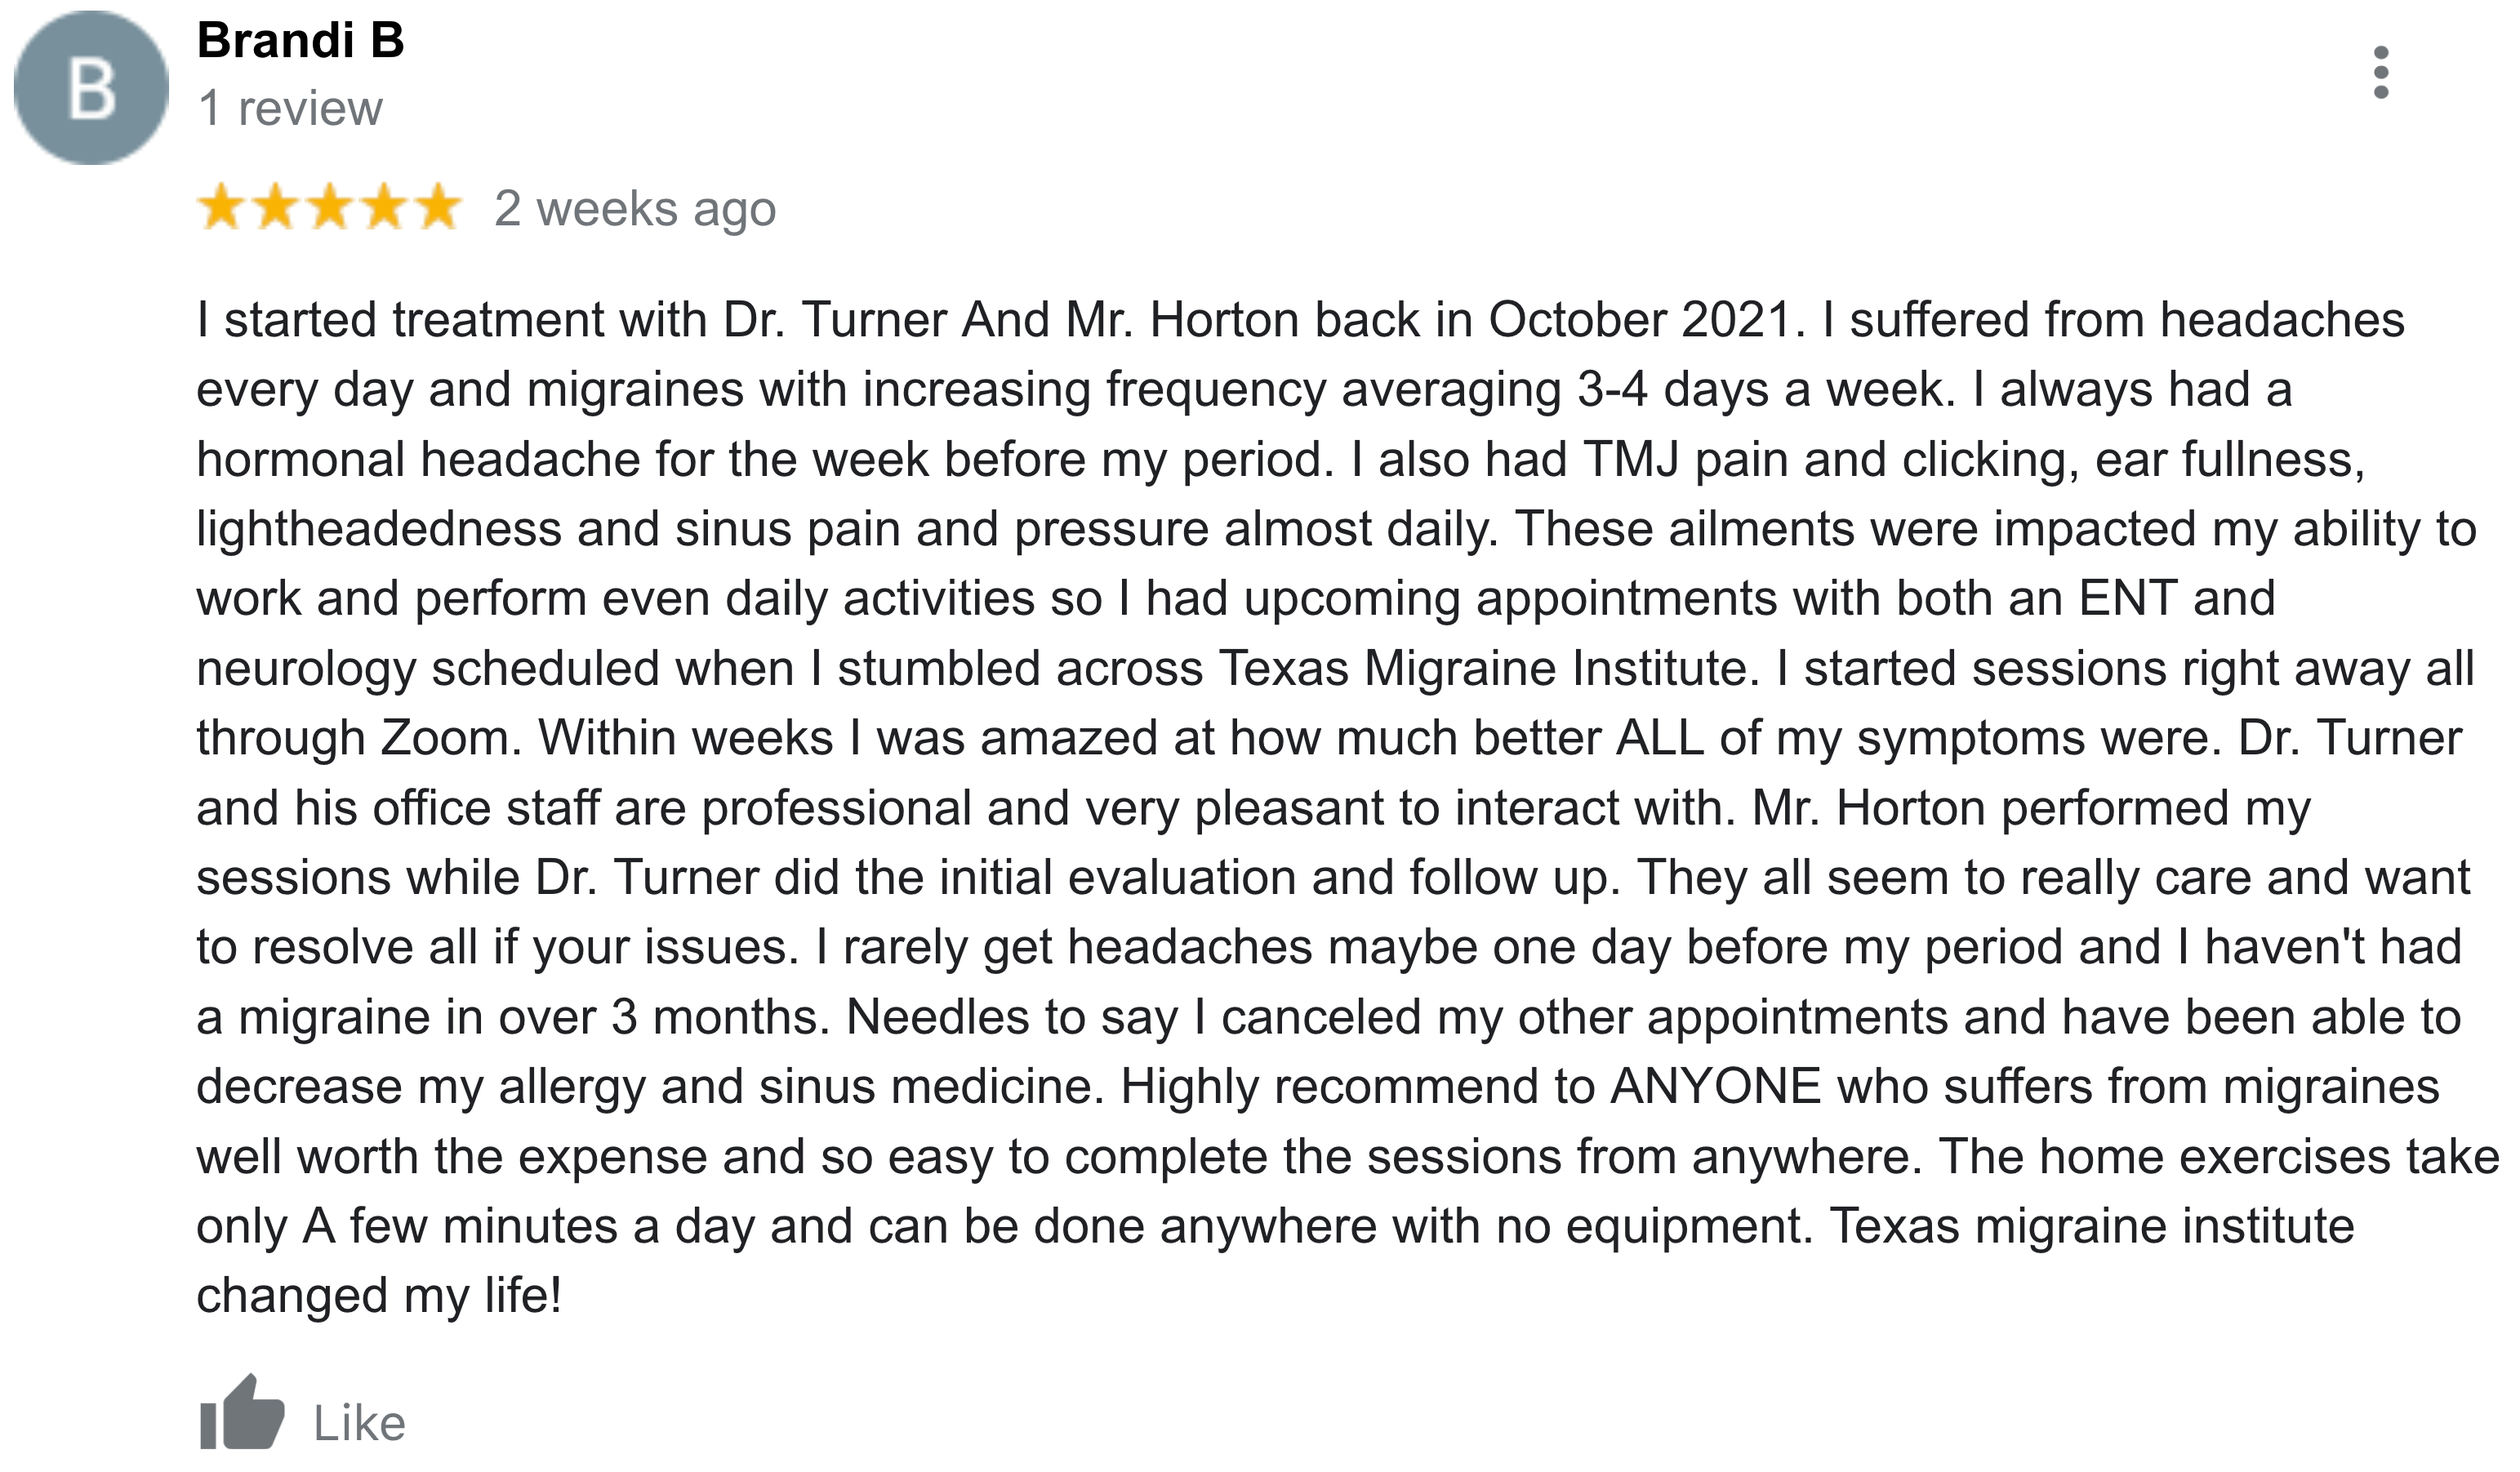The width and height of the screenshot is (2520, 1472).
Task: Click the "ENT" abbreviation in the review
Action: (x=2128, y=599)
